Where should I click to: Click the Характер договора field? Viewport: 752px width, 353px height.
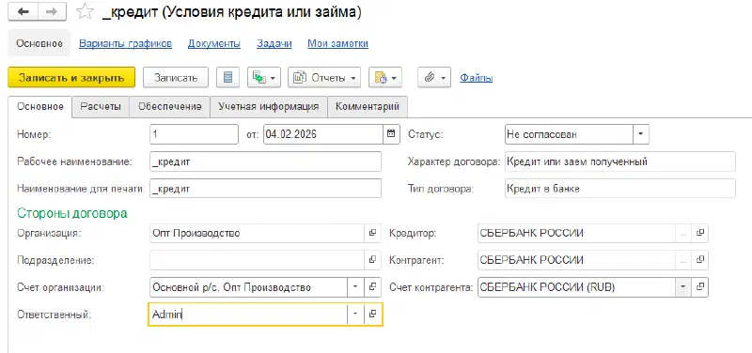pos(619,161)
